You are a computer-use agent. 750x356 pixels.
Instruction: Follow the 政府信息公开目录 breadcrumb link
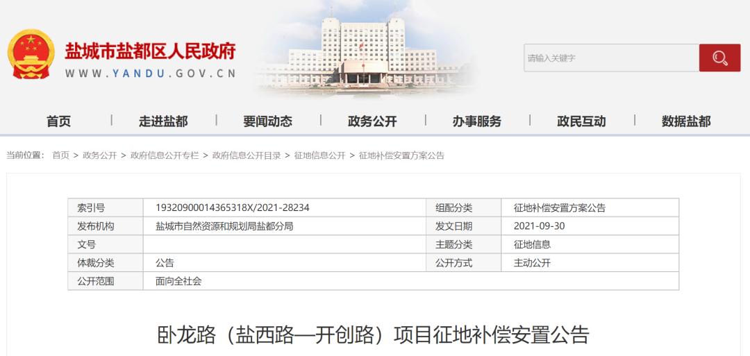click(x=247, y=155)
